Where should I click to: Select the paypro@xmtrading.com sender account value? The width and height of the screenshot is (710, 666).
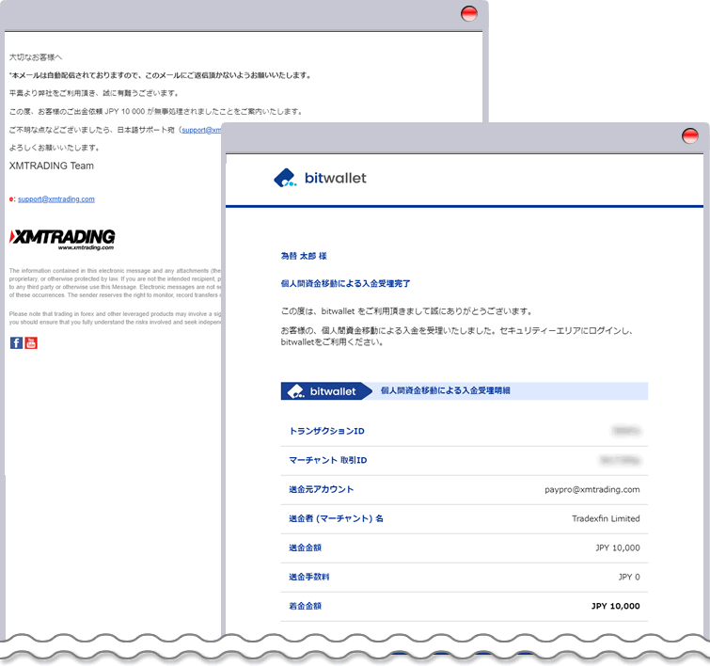coord(592,489)
